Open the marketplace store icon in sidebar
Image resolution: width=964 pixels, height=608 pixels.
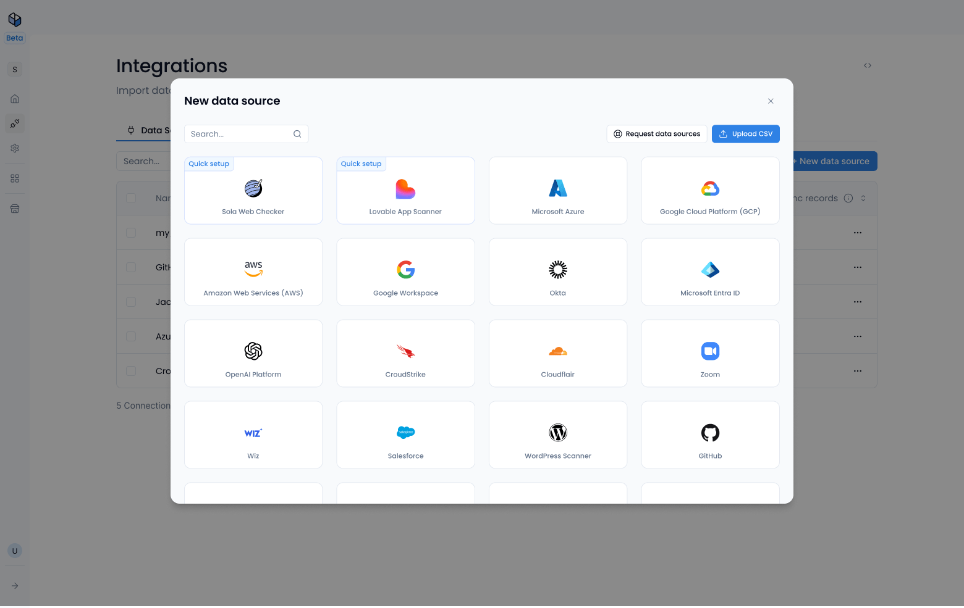click(15, 209)
